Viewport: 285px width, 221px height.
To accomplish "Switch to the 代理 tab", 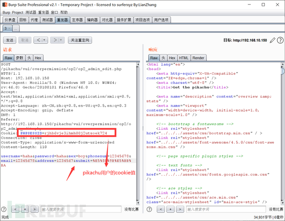I will [x=34, y=20].
